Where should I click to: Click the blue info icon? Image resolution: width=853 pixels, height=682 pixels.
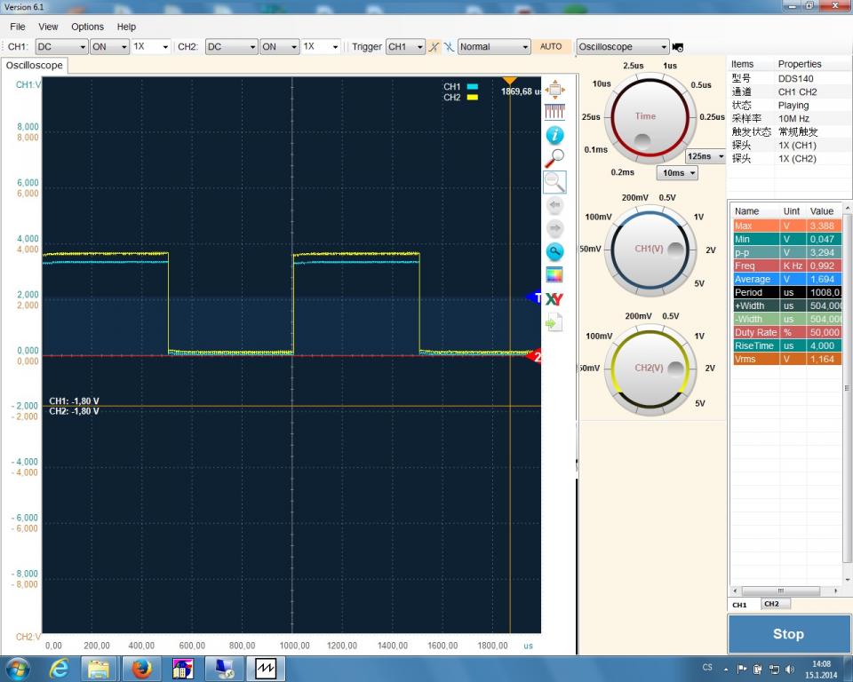[x=554, y=135]
